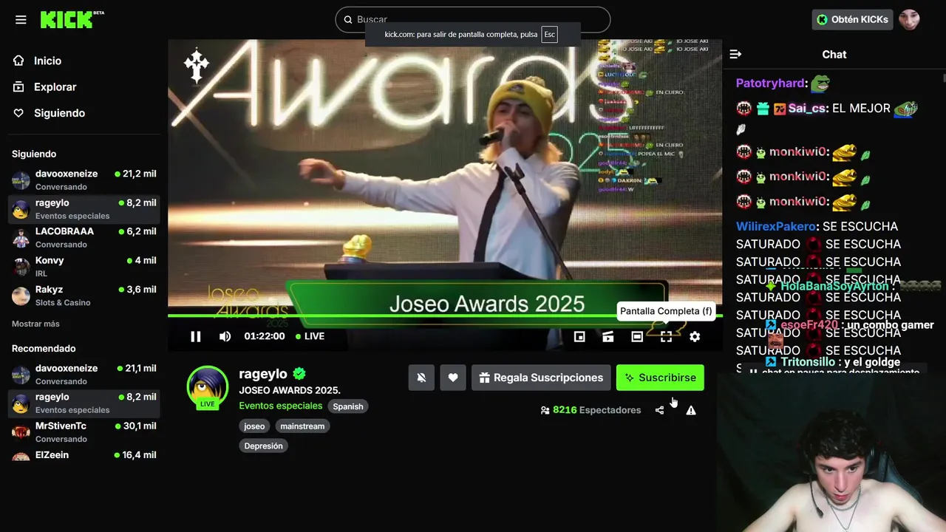Screen dimensions: 946x532
Task: Open the player settings gear
Action: pyautogui.click(x=695, y=336)
